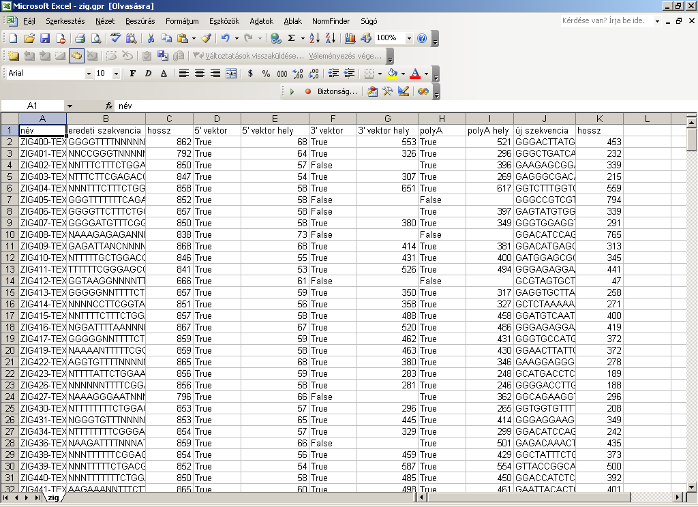This screenshot has width=698, height=507.
Task: Increase decimal places
Action: tap(298, 74)
